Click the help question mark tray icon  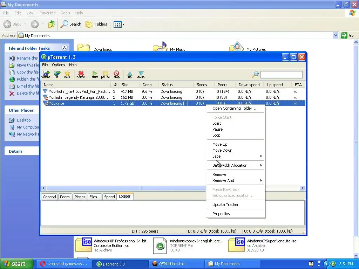pos(311,264)
